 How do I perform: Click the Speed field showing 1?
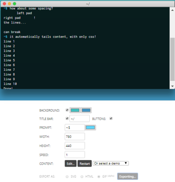pyautogui.click(x=75, y=154)
